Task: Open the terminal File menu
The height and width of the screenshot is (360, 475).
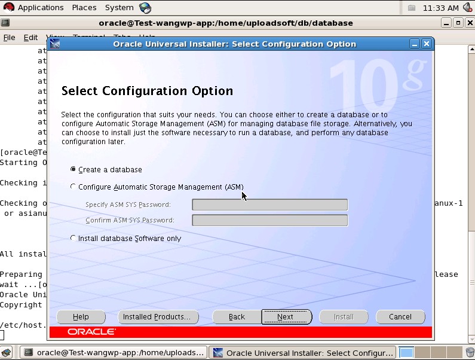Action: (x=10, y=37)
